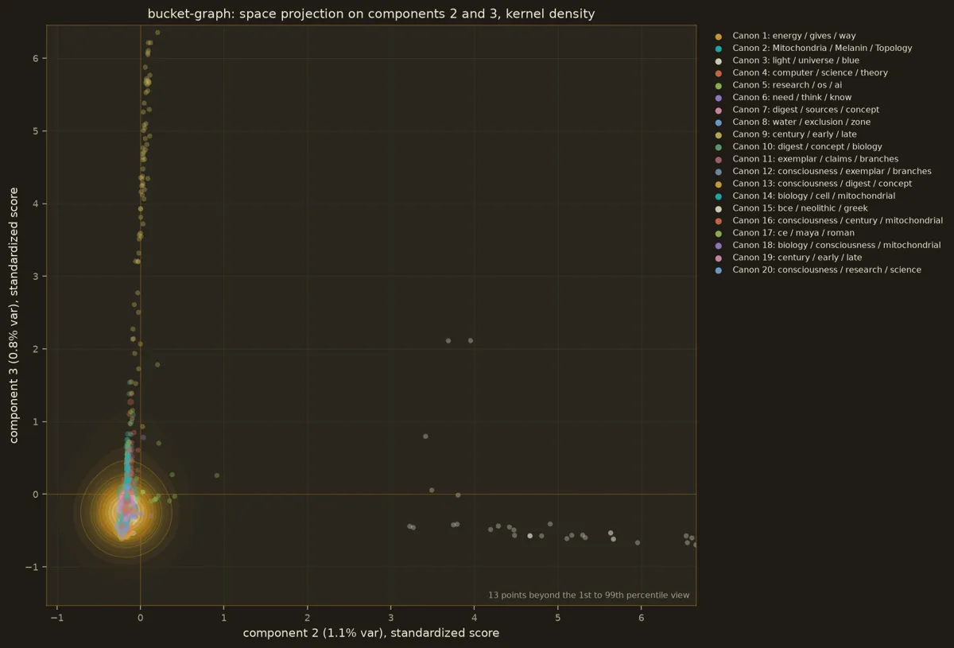The image size is (954, 648).
Task: Select legend entry Canon 20: consciousness / research / science
Action: point(827,270)
